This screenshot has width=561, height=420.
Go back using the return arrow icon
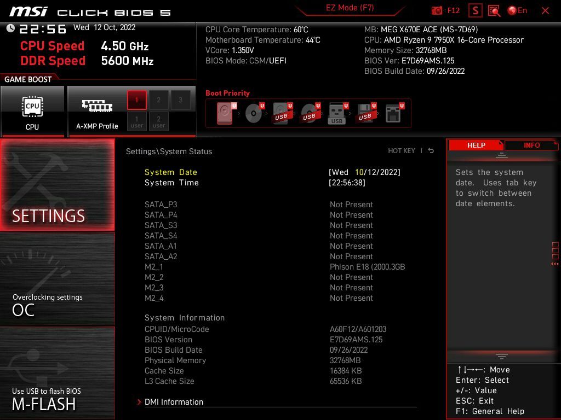[x=431, y=151]
